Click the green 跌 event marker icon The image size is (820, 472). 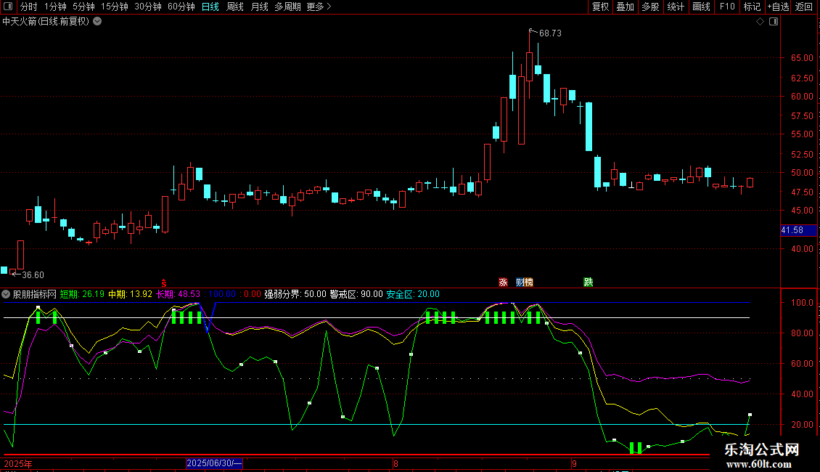(x=588, y=282)
